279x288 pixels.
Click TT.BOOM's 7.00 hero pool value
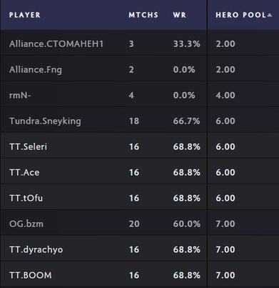click(225, 275)
